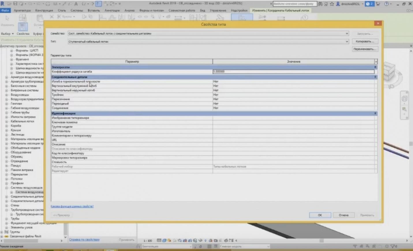Click the question mark help icon
This screenshot has height=251, width=413.
pos(386,4)
